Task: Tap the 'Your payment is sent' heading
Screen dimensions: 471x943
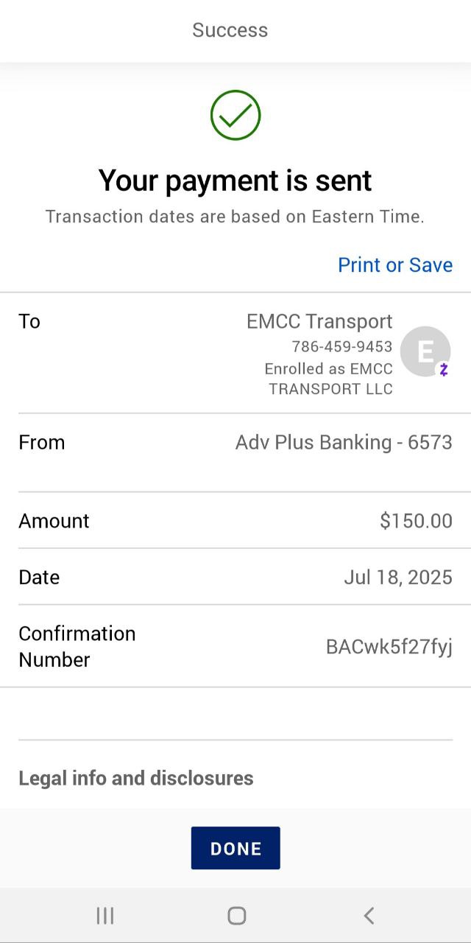Action: pos(235,180)
